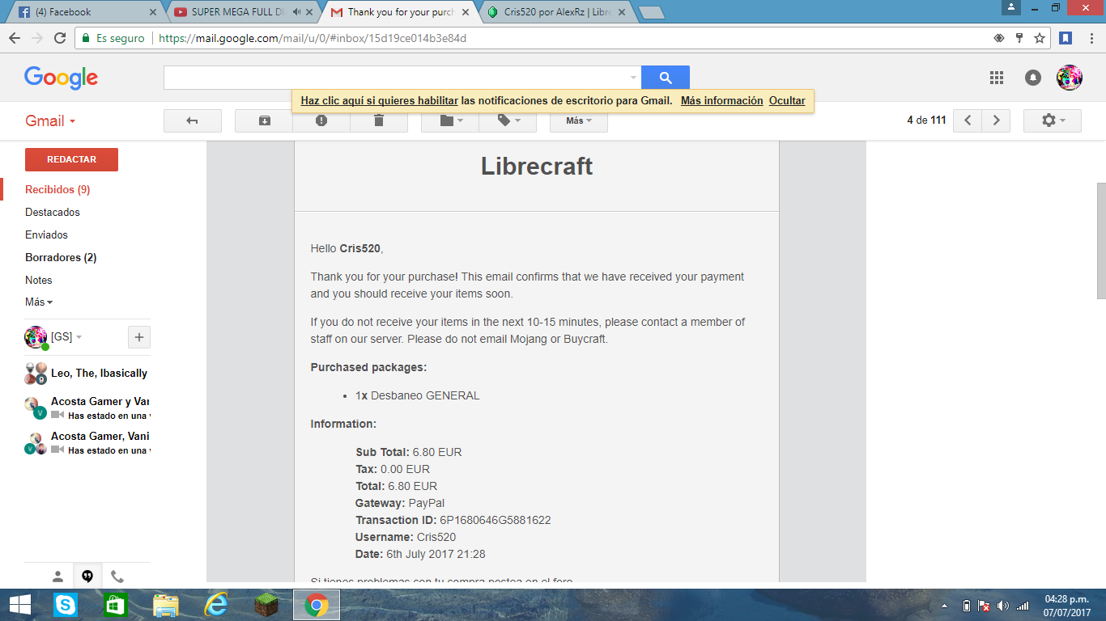
Task: Click the Chrome back navigation arrow
Action: point(15,38)
